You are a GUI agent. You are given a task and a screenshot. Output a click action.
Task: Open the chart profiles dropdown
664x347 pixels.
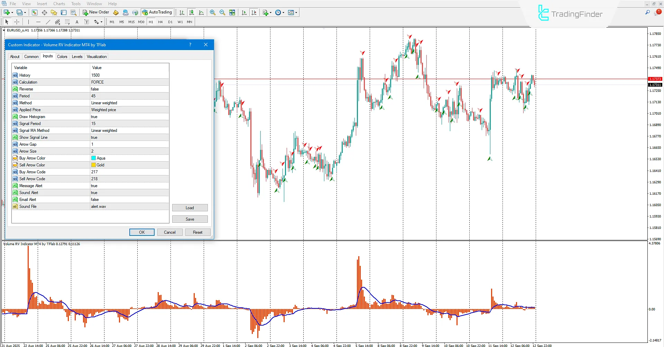click(25, 12)
